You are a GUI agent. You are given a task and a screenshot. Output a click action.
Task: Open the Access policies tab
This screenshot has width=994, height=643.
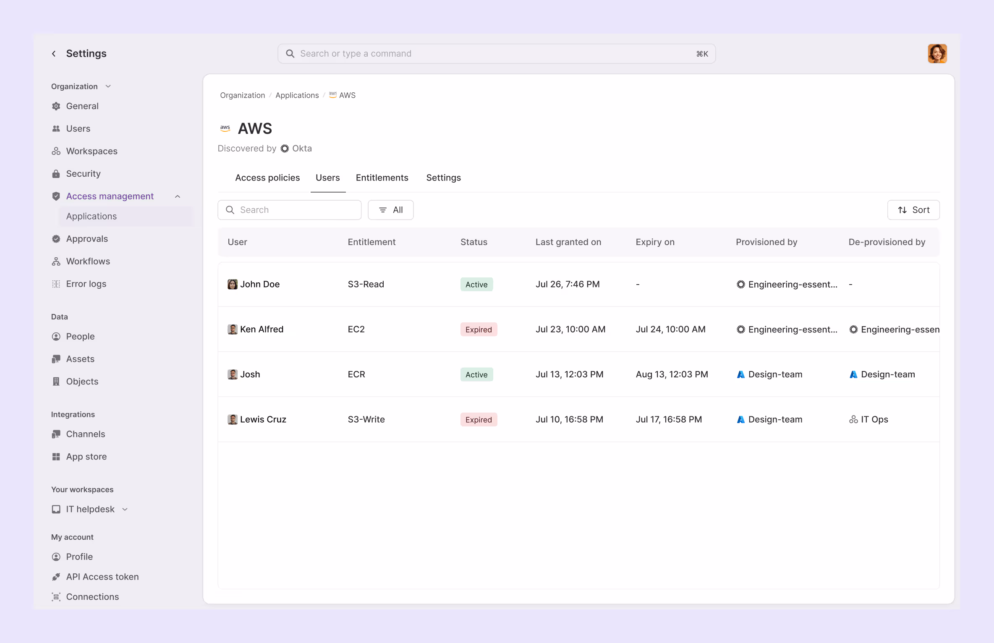coord(267,178)
